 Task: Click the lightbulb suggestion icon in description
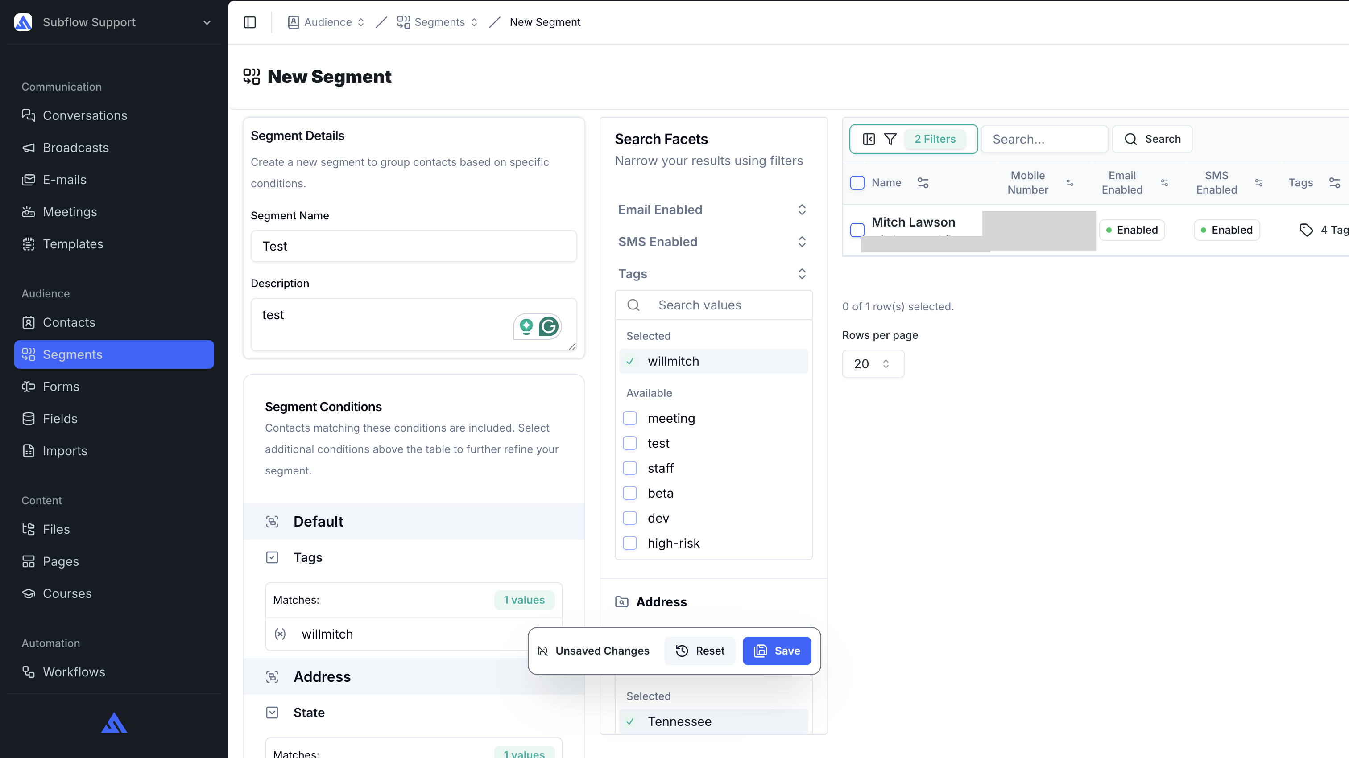pyautogui.click(x=526, y=327)
